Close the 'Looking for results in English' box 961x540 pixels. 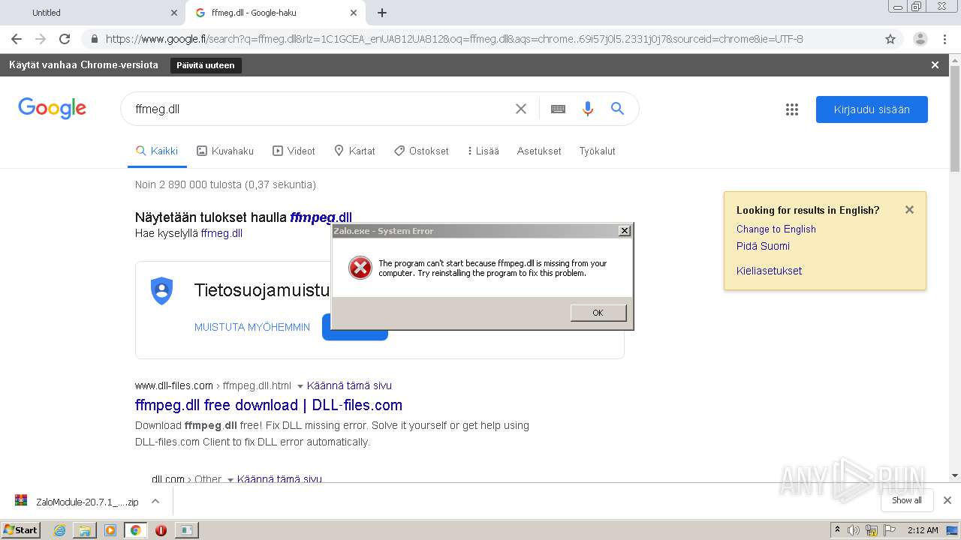pos(909,210)
